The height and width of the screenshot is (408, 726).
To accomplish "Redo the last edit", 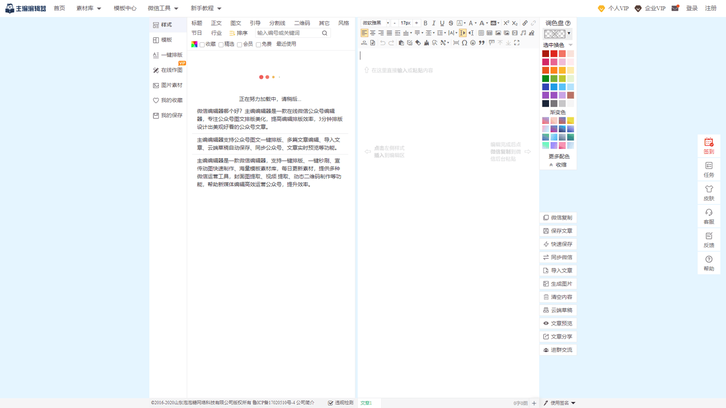I will [391, 43].
